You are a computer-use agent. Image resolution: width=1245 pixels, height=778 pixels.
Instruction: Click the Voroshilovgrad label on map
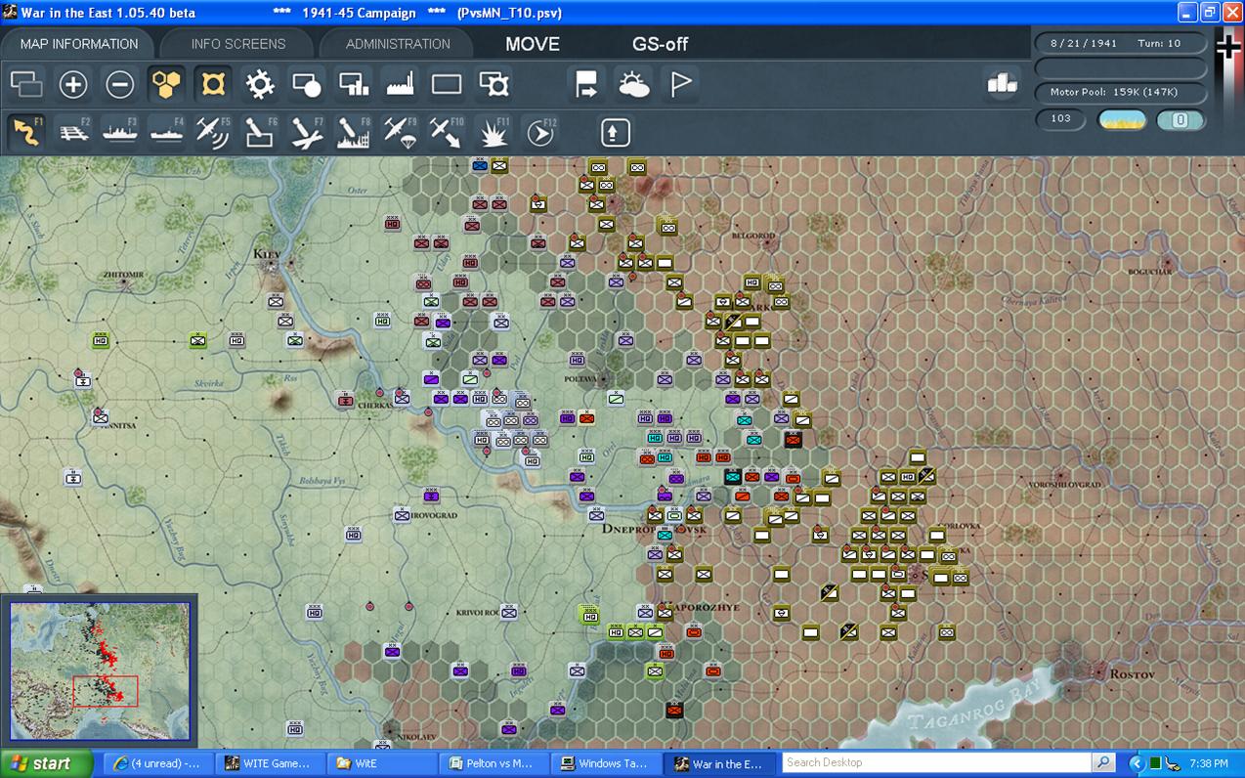[1064, 485]
